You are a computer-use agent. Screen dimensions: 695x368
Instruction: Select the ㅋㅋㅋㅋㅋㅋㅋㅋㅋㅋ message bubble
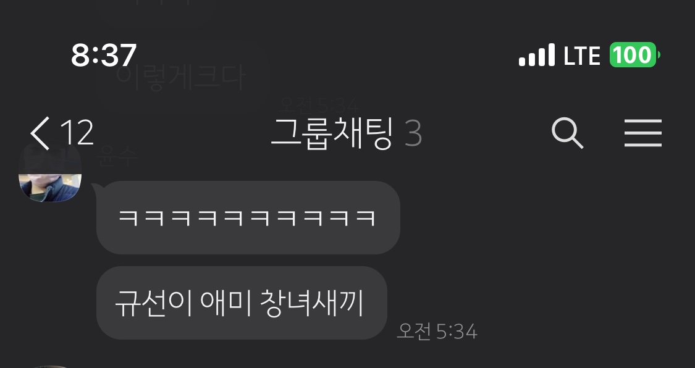tap(248, 217)
